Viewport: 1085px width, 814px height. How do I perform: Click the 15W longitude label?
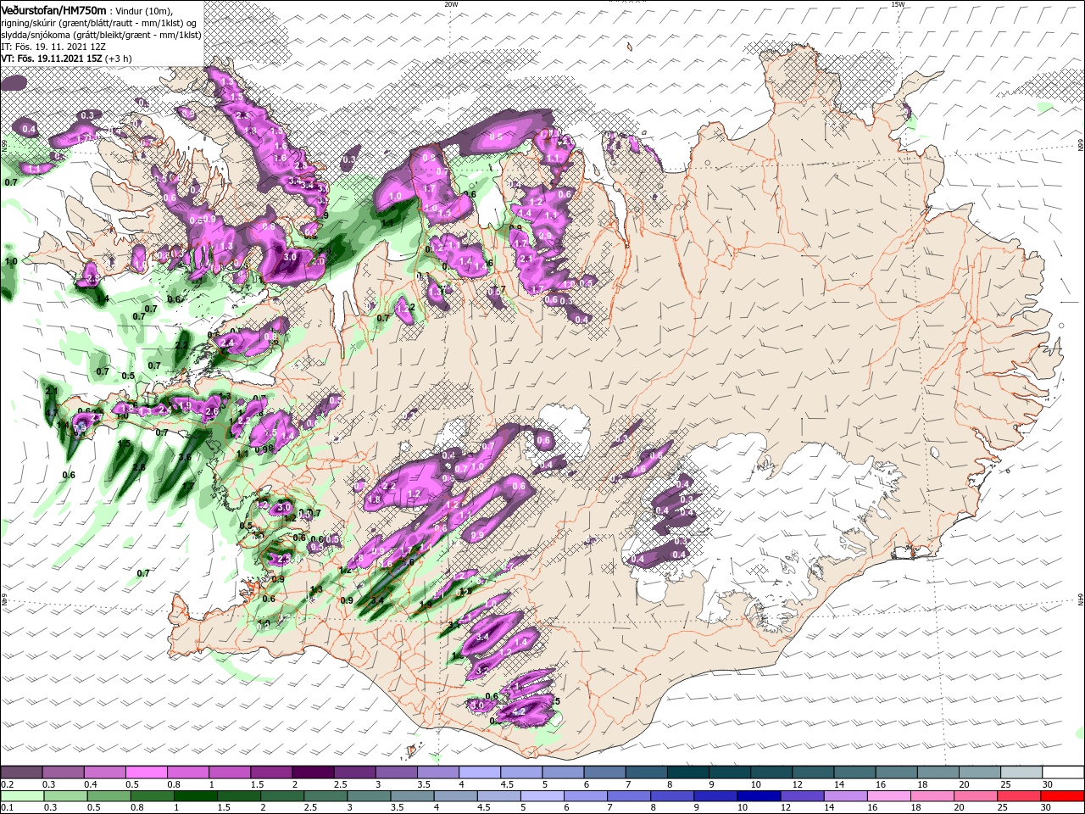click(898, 4)
